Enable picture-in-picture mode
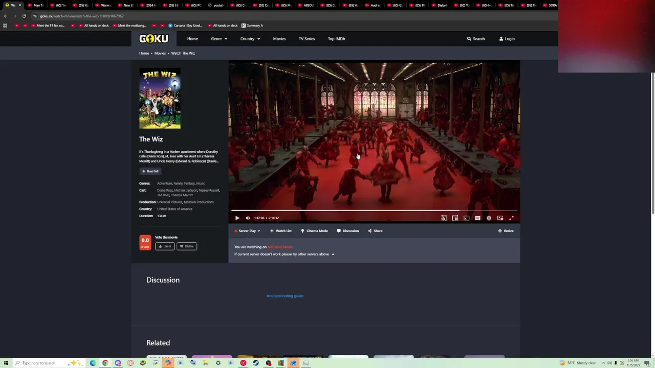 pos(500,218)
